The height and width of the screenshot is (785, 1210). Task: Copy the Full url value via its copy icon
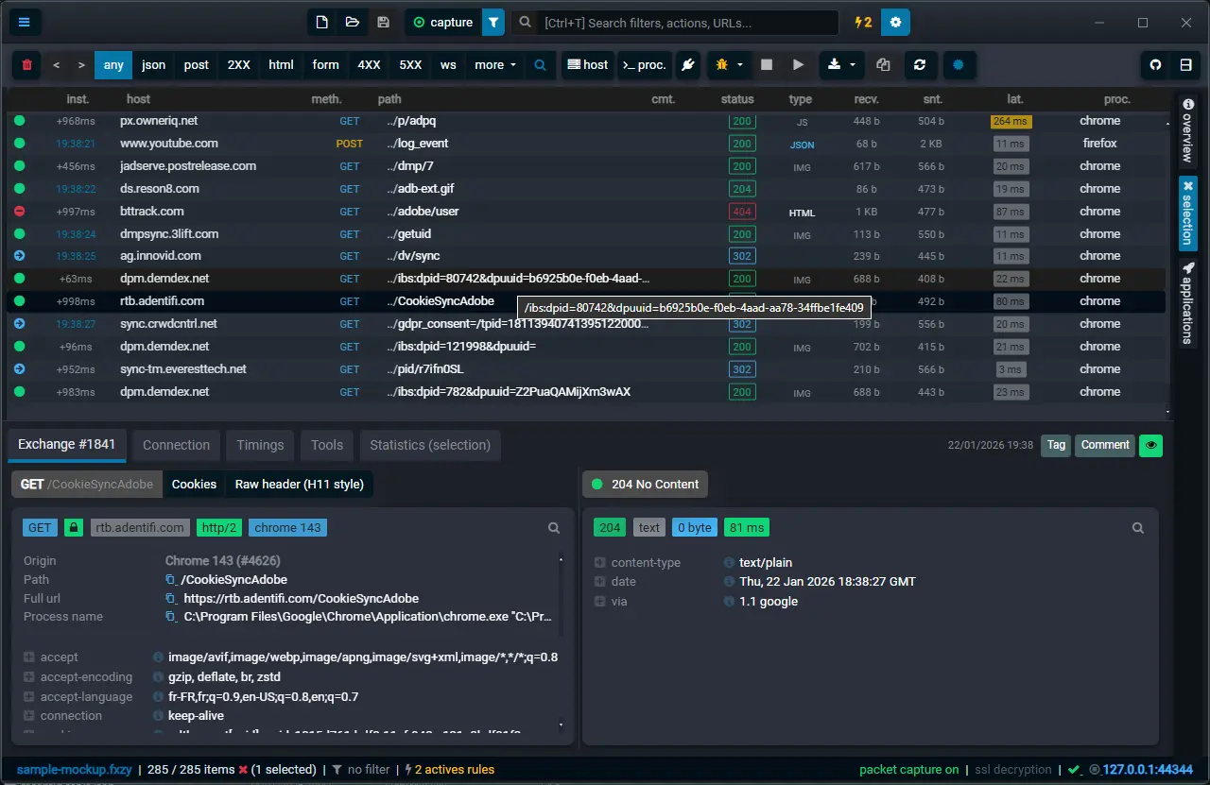tap(171, 599)
